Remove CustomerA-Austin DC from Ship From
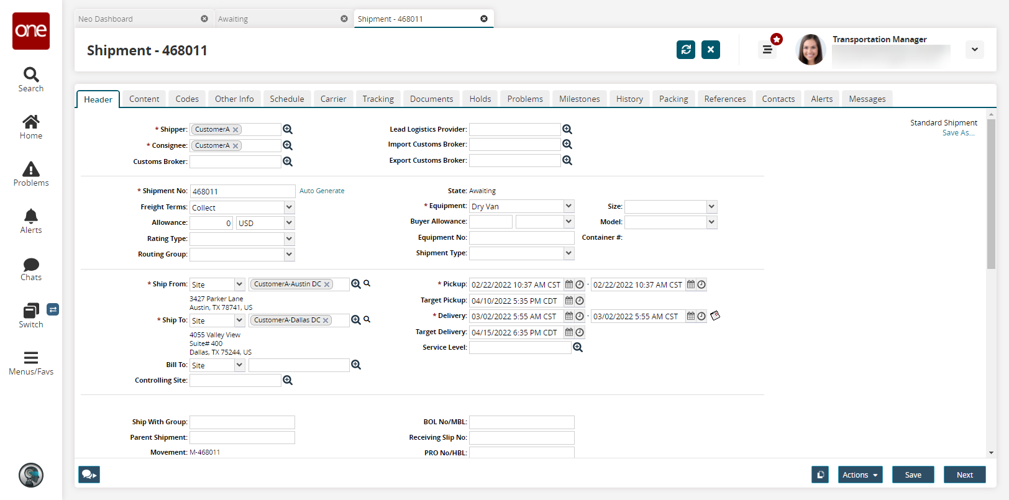 click(327, 284)
